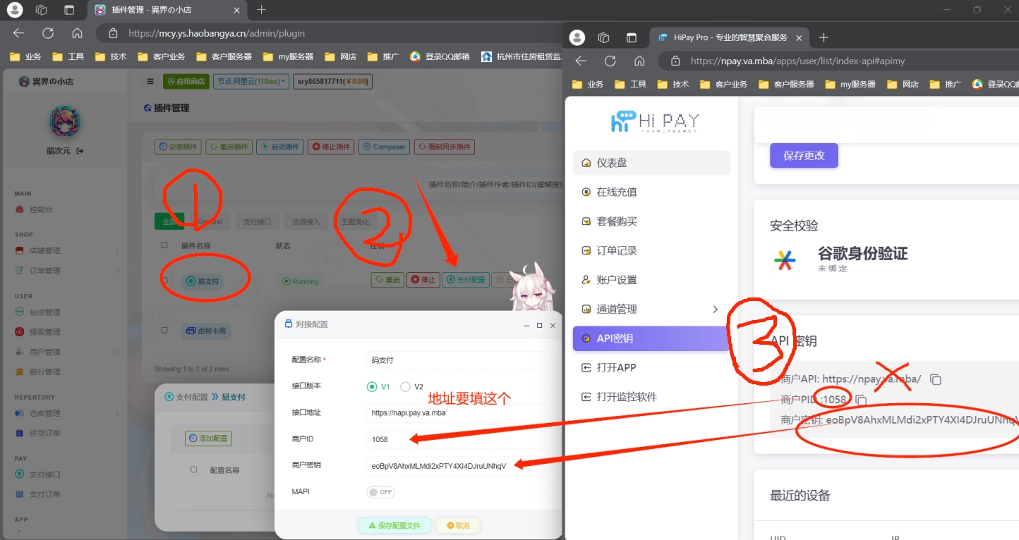
Task: Click the 启动插件 button
Action: pyautogui.click(x=280, y=147)
